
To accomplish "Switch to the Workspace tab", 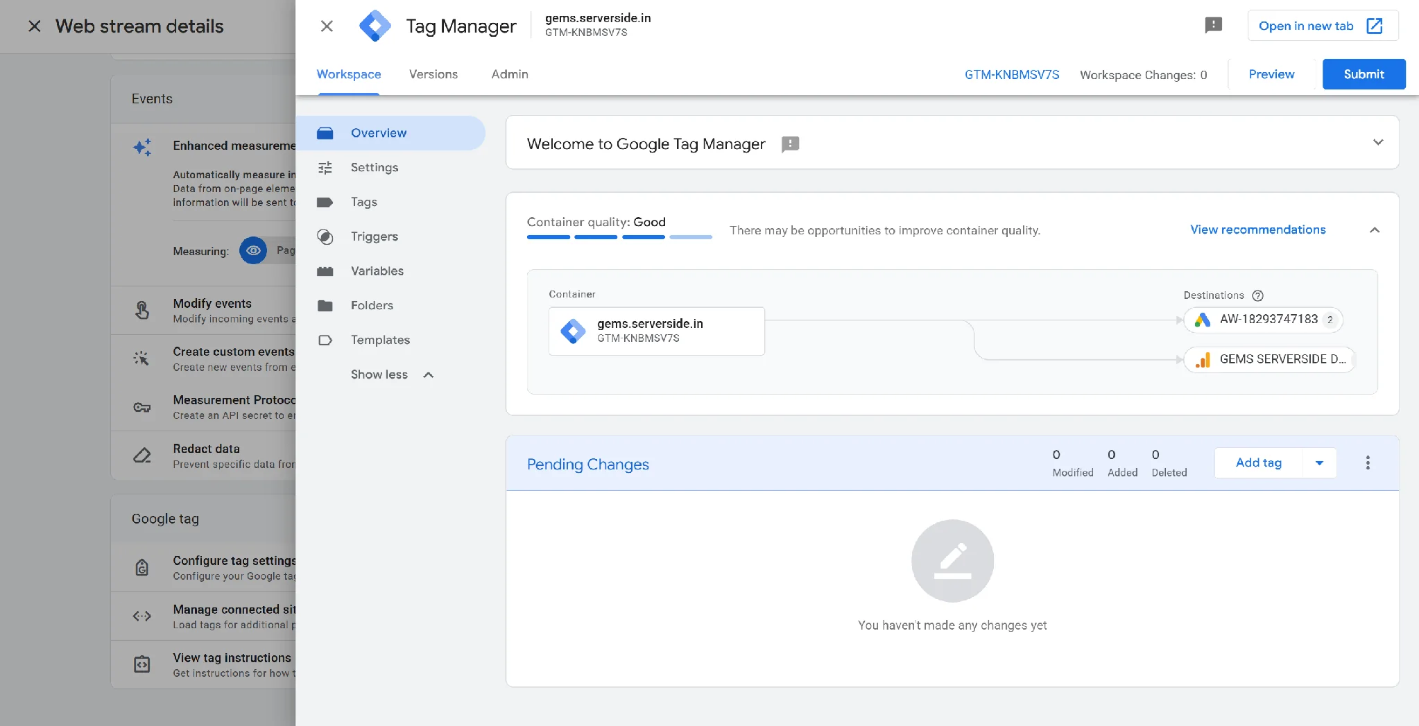I will tap(349, 74).
